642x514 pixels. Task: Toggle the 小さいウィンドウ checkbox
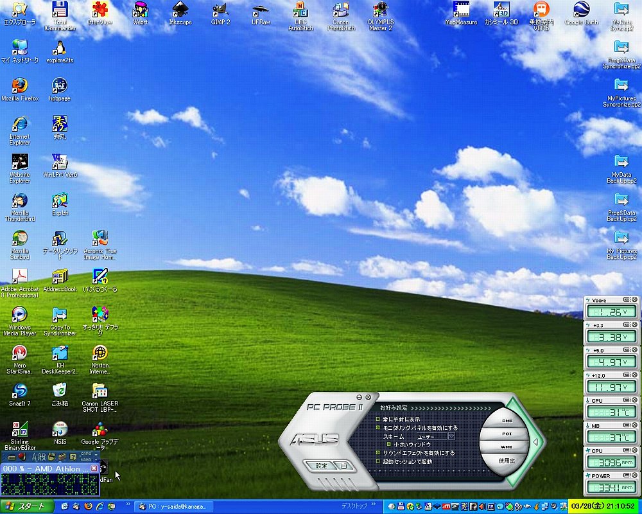coord(388,444)
